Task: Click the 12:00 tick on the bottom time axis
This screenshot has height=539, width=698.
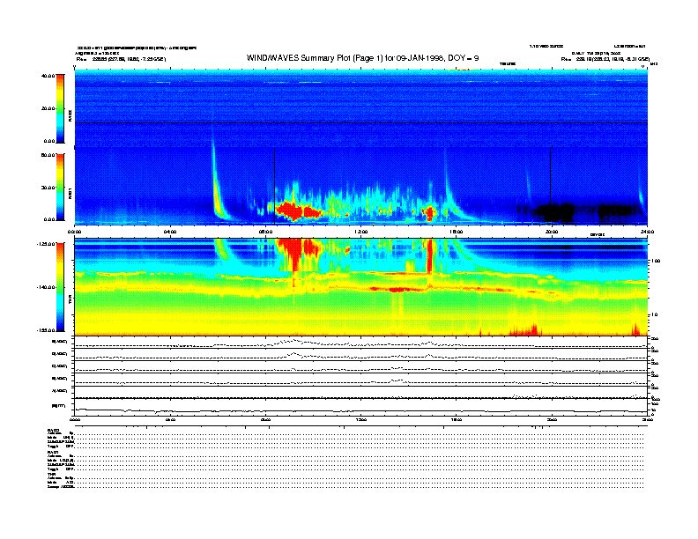Action: [361, 419]
